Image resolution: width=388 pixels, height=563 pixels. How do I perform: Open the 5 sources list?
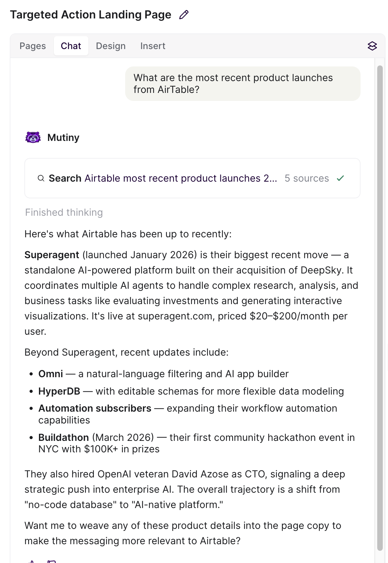(x=307, y=178)
